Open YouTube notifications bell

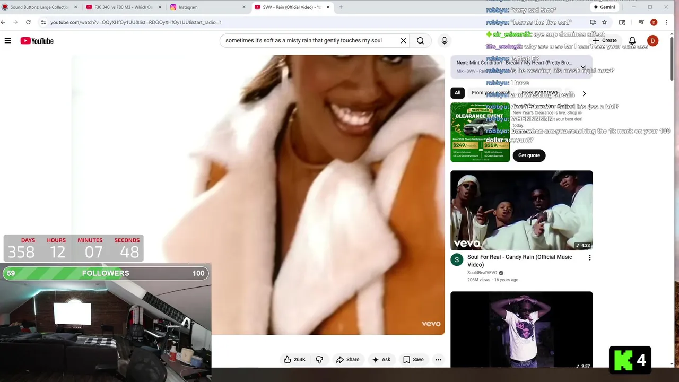tap(632, 41)
